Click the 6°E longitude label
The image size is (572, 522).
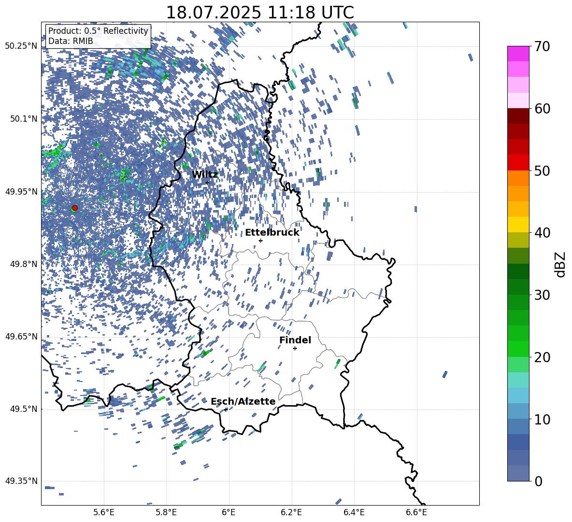pos(229,512)
